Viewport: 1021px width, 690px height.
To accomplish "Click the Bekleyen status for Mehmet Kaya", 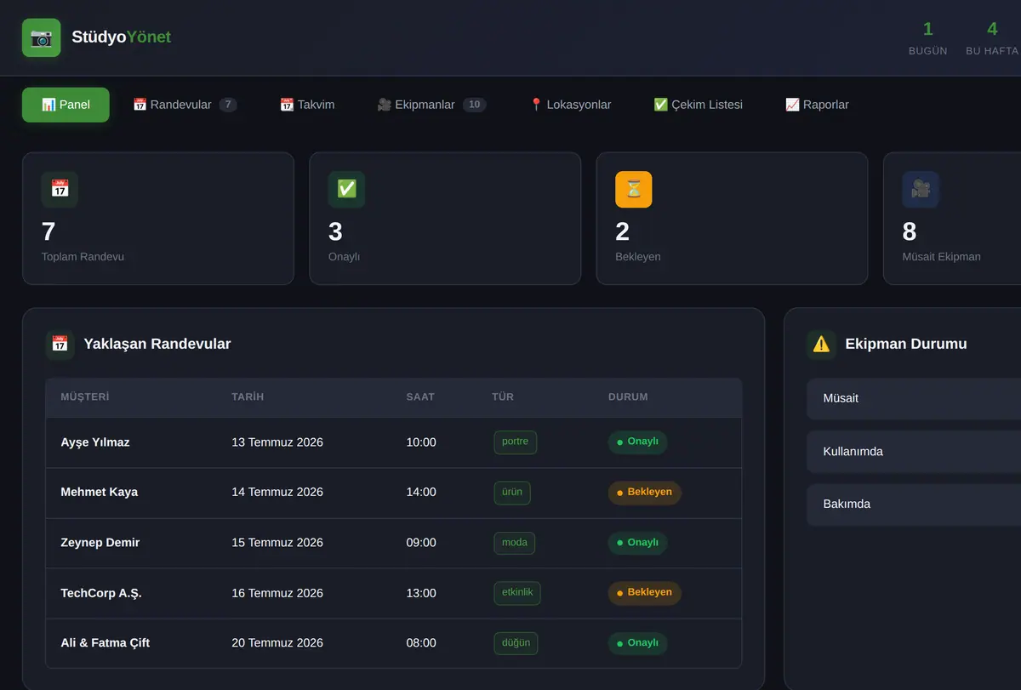I will pyautogui.click(x=644, y=493).
